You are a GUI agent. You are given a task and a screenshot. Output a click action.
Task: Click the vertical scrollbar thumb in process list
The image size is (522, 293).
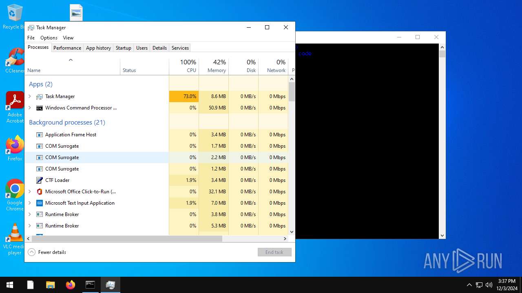(x=292, y=92)
